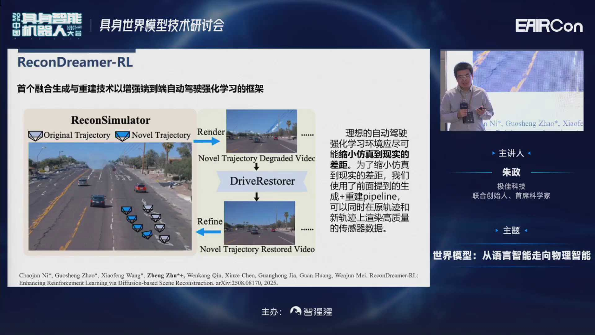The width and height of the screenshot is (595, 335).
Task: Toggle the 主题 topic label
Action: pyautogui.click(x=511, y=230)
